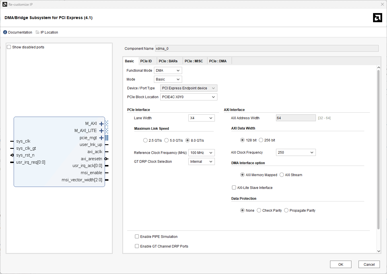
Task: Click the Cancel button
Action: (369, 264)
